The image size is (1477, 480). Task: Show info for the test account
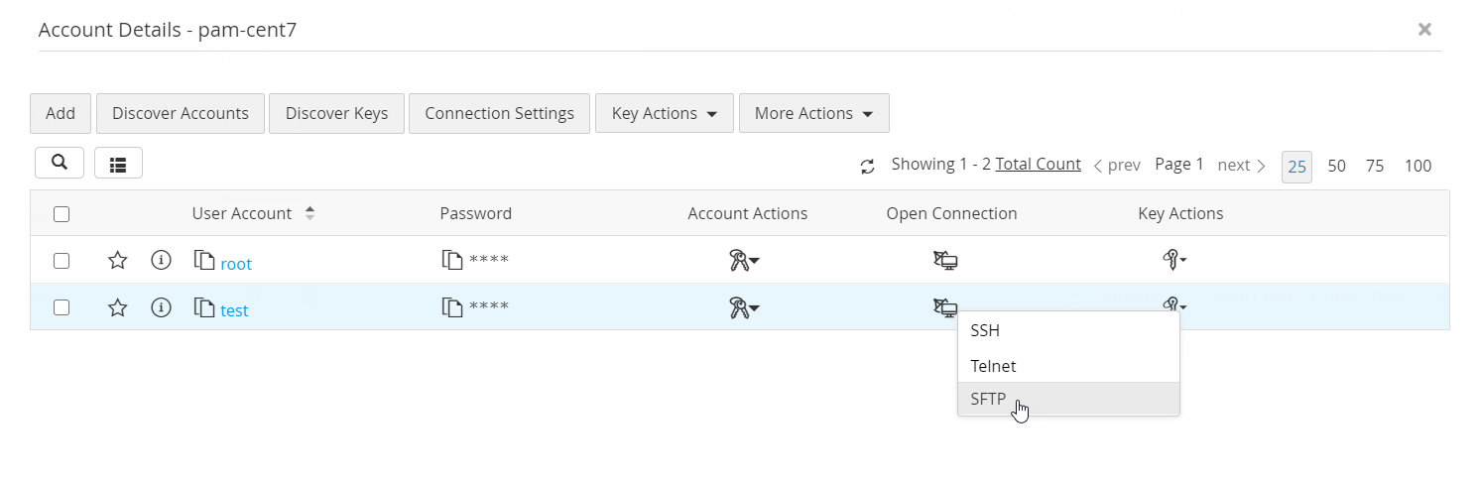161,307
